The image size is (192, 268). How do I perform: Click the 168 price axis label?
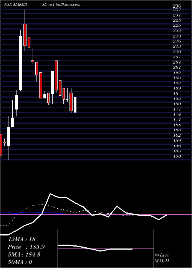(x=177, y=125)
